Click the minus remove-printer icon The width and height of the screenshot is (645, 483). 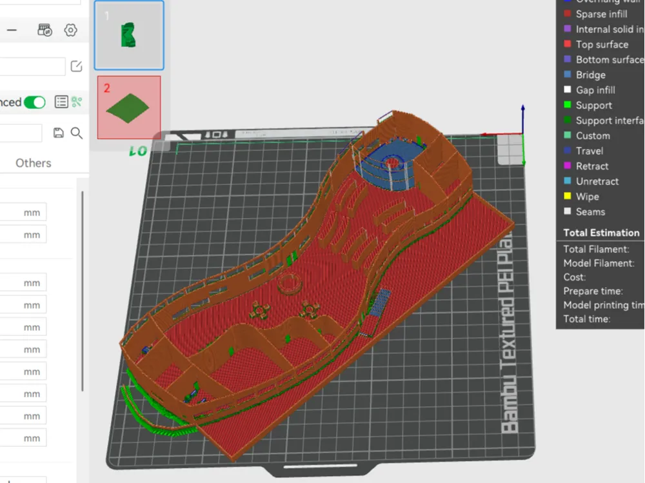pyautogui.click(x=12, y=30)
